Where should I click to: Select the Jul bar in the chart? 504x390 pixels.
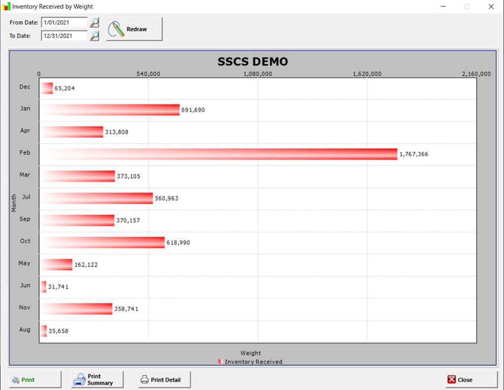click(x=97, y=198)
